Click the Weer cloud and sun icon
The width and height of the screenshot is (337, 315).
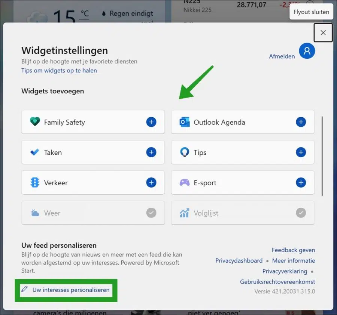click(x=34, y=213)
